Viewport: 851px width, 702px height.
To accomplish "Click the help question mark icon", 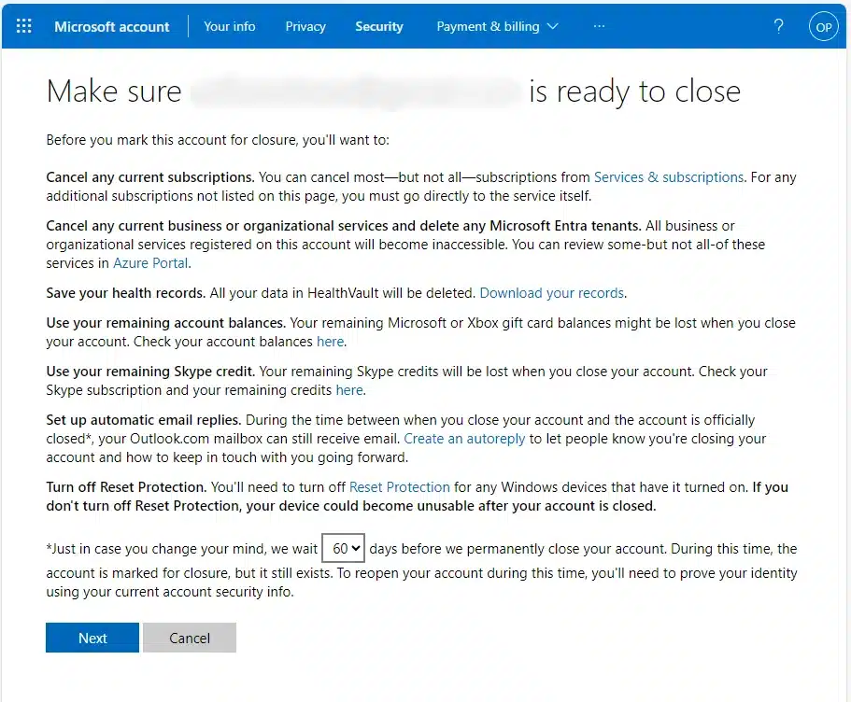I will pyautogui.click(x=778, y=26).
